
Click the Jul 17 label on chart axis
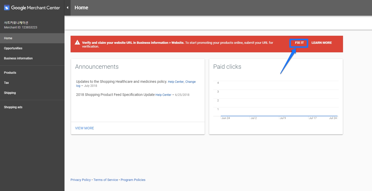[x=313, y=118]
